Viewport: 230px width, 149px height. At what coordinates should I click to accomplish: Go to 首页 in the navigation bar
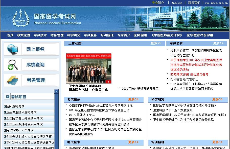tap(10, 35)
